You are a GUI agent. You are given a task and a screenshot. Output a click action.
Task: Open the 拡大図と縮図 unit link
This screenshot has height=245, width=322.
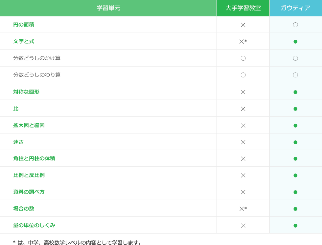(29, 125)
